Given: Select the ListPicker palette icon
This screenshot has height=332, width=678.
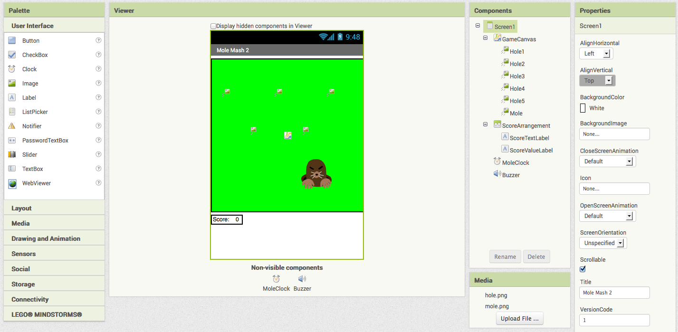Looking at the screenshot, I should pos(12,112).
